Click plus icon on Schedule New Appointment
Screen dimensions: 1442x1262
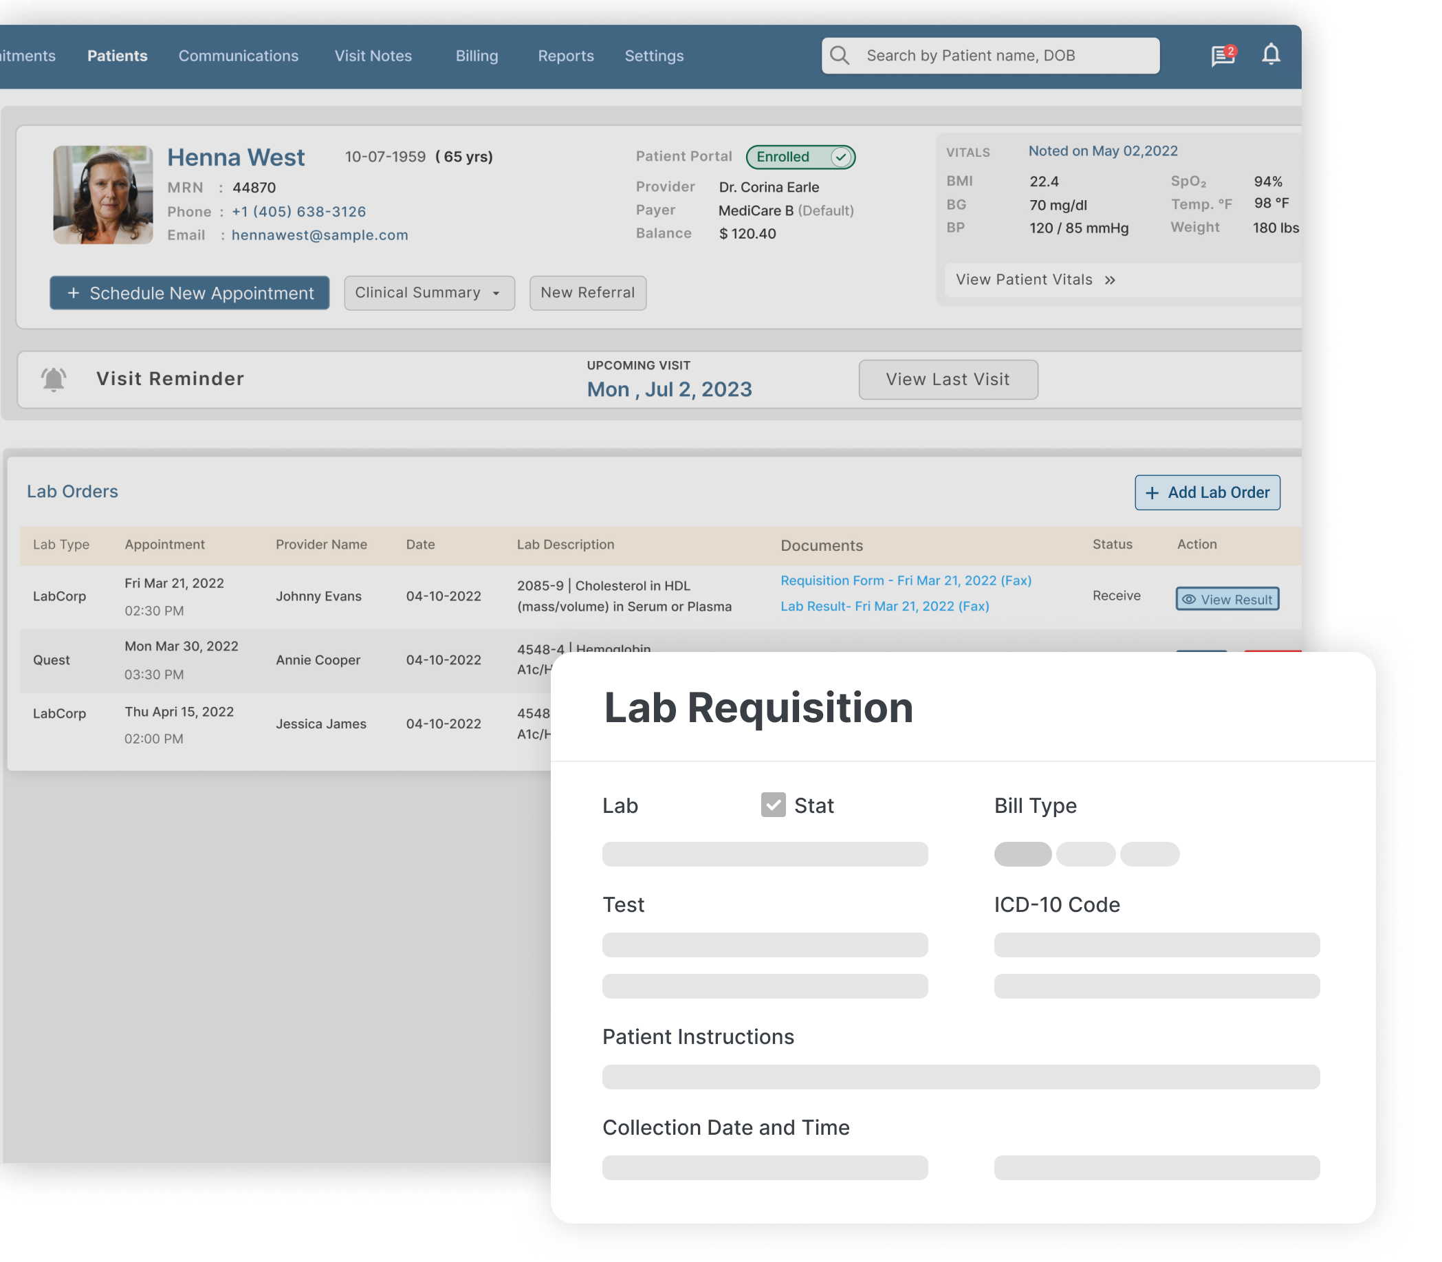point(73,293)
